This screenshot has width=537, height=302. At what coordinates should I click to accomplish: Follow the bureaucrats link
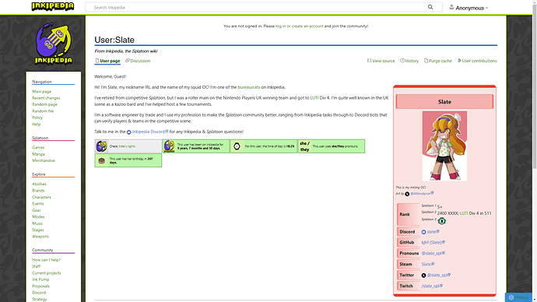(248, 87)
